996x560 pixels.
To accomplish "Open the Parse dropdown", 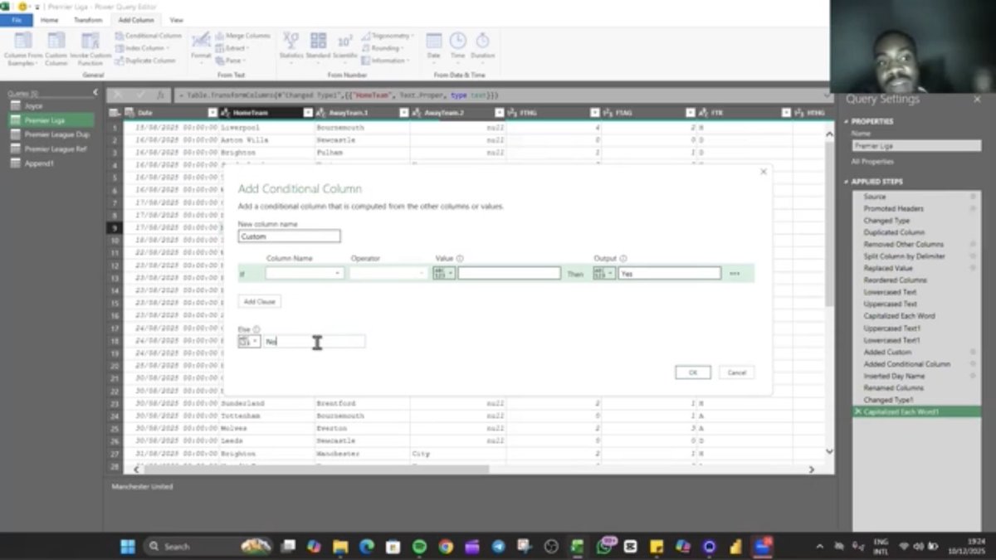I will 232,61.
